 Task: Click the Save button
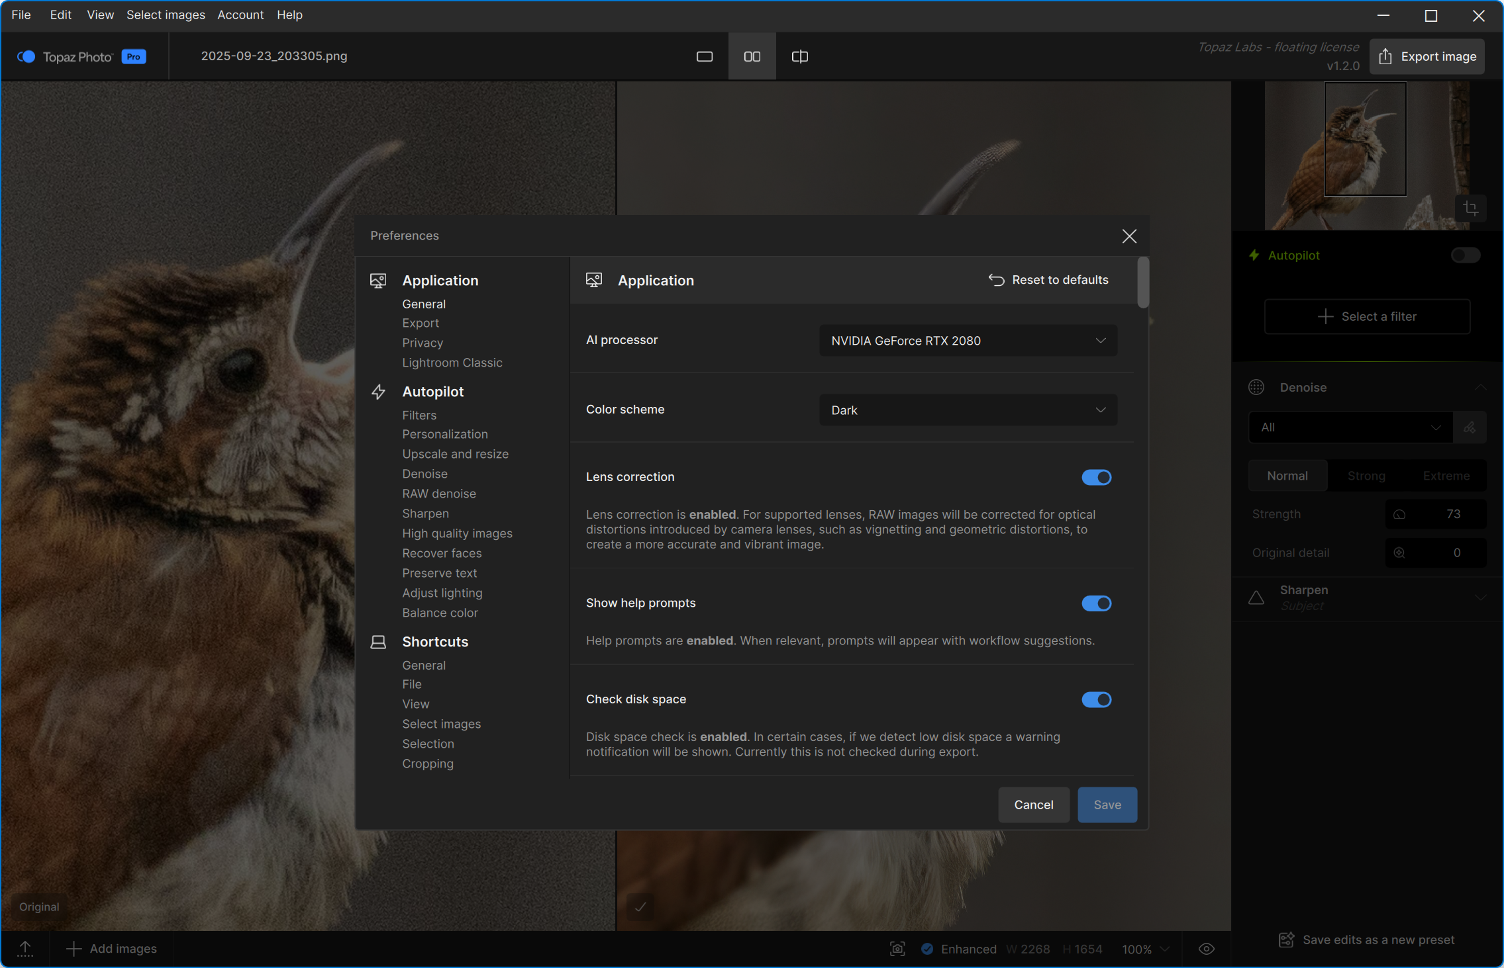(x=1107, y=805)
